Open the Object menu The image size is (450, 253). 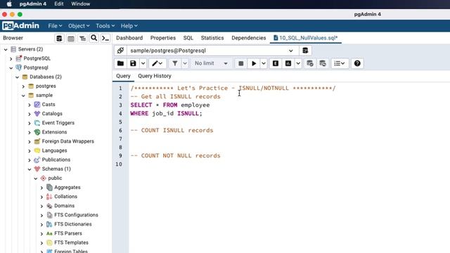[x=79, y=26]
